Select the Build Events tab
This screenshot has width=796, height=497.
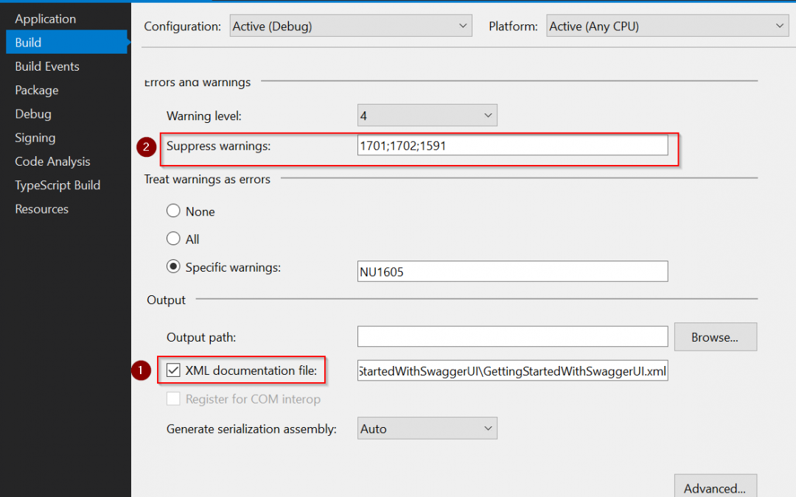coord(47,66)
